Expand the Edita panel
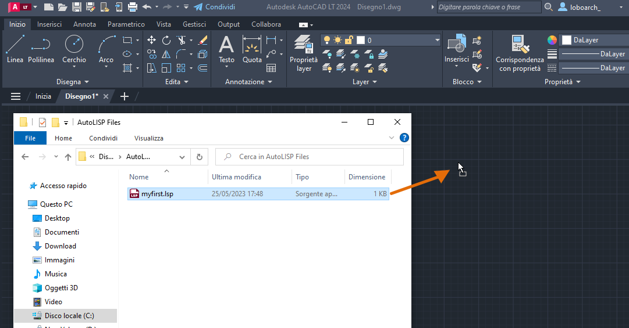Screen dimensions: 629x328 176,82
